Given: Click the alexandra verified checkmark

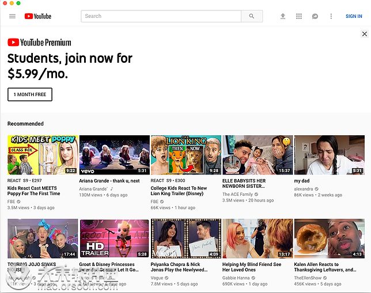Looking at the screenshot, I should (x=317, y=189).
